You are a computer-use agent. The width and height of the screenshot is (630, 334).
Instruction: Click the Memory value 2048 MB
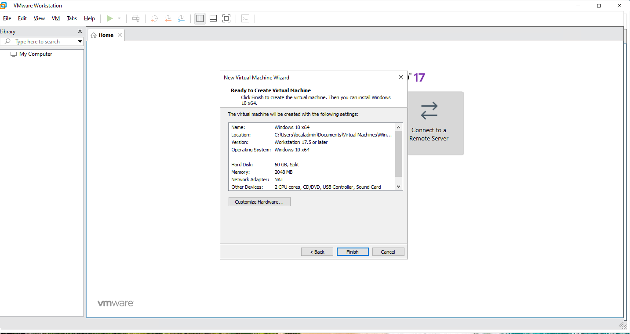(x=284, y=172)
